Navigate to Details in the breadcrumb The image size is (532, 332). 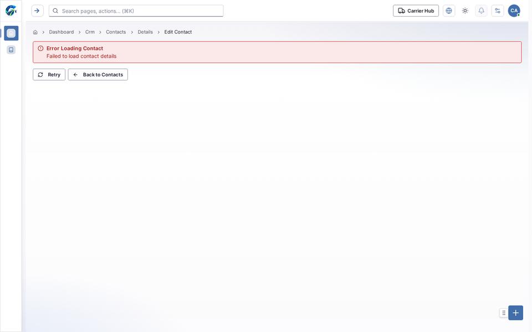pos(145,32)
